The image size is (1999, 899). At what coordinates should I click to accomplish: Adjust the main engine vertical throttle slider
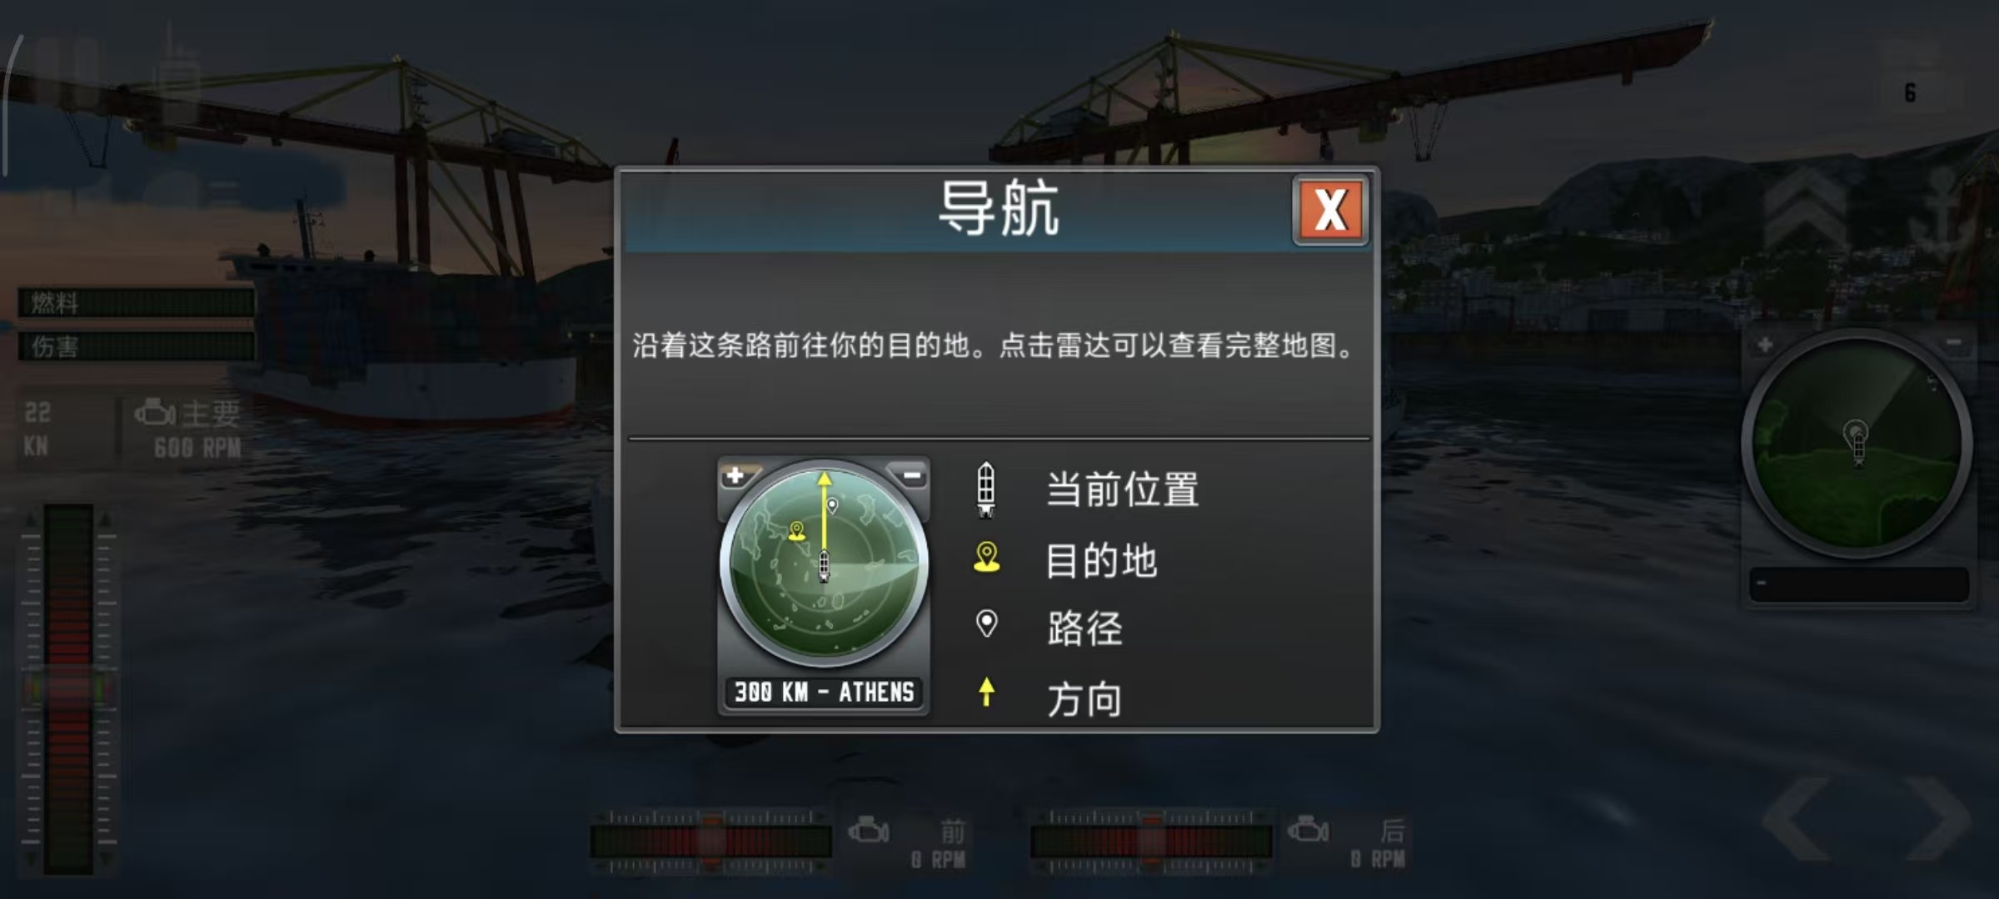tap(68, 689)
